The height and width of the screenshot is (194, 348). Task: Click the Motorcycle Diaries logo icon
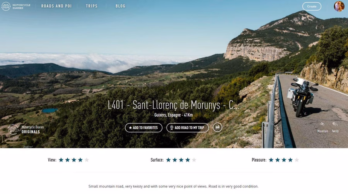[6, 6]
